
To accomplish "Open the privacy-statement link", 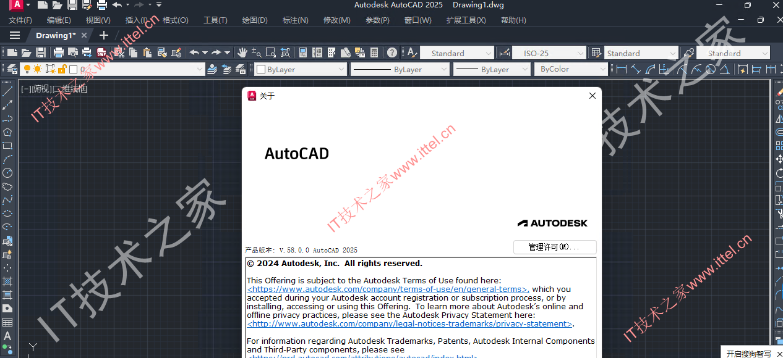I will 409,323.
